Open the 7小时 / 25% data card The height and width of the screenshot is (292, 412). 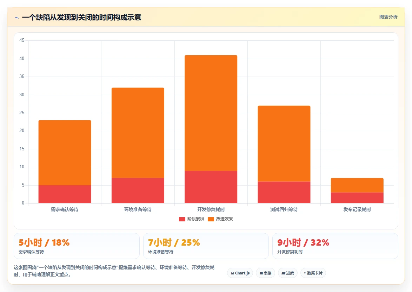[206, 246]
